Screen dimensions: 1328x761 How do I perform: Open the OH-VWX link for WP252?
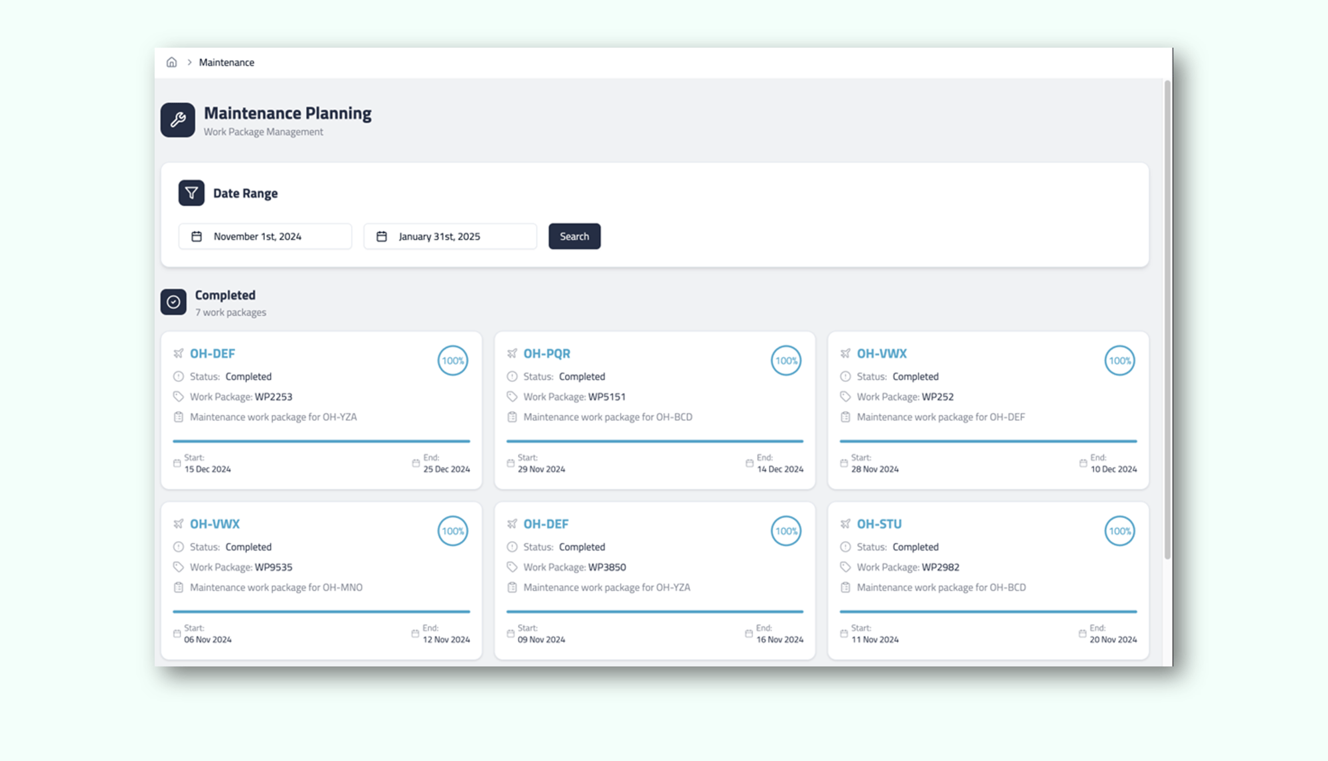[881, 353]
